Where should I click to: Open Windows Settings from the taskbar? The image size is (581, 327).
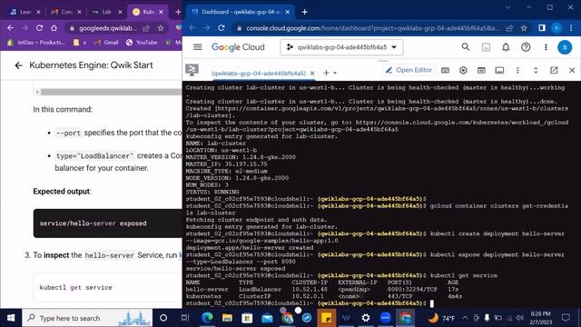click(x=365, y=318)
